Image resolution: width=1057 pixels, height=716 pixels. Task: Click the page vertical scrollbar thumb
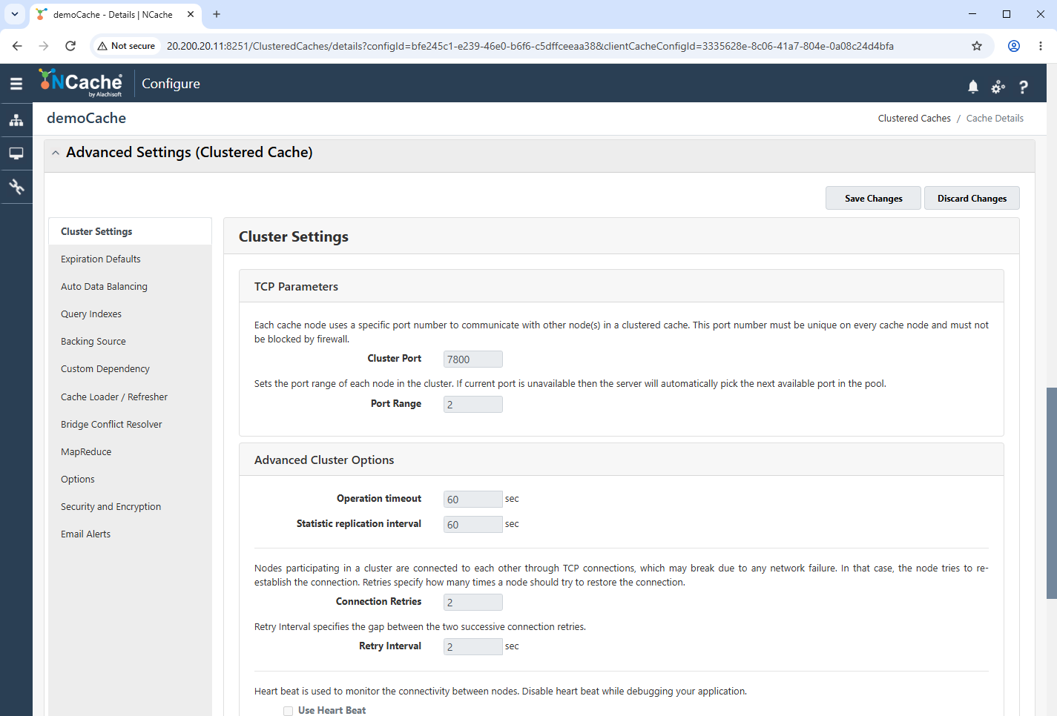pos(1051,493)
